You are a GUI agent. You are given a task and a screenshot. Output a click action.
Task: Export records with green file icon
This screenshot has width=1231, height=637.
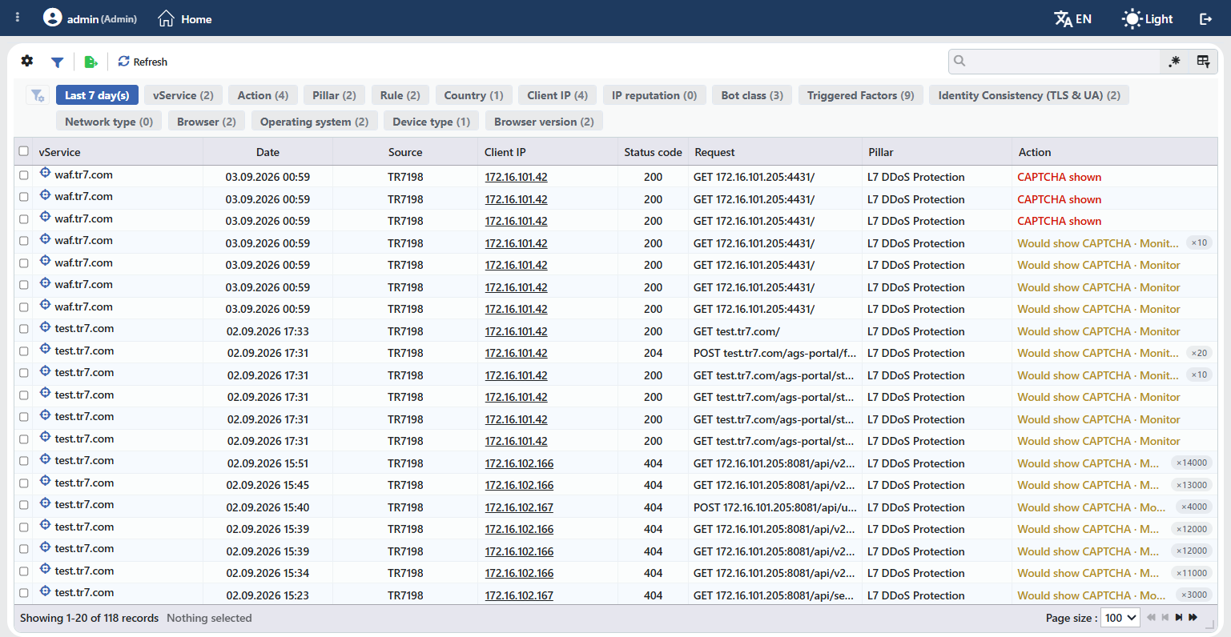coord(91,62)
